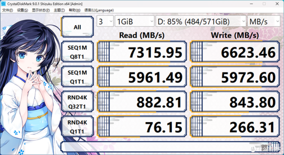Click the Write (MB/s) column header
The height and width of the screenshot is (155, 284).
(x=235, y=35)
